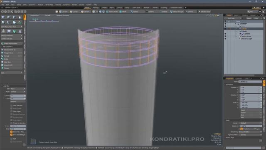This screenshot has width=266, height=150.
Task: Hide the Directional Light via eye icon
Action: pyautogui.click(x=225, y=39)
